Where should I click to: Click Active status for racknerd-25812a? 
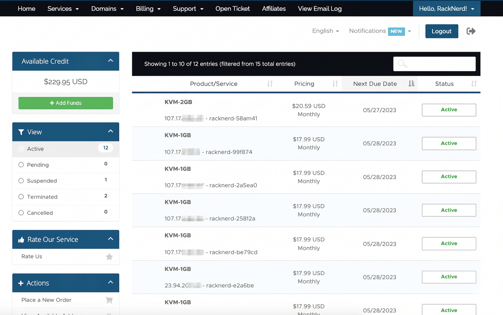[x=449, y=210]
